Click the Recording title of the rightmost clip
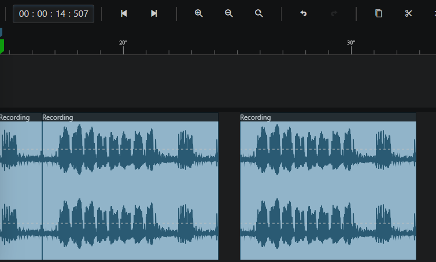Image resolution: width=436 pixels, height=262 pixels. pos(255,117)
